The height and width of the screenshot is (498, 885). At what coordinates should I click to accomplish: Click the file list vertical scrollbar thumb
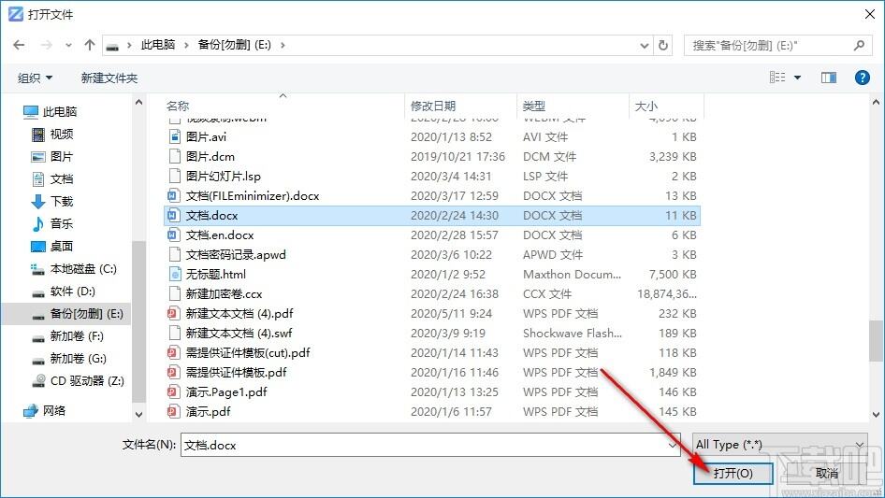pos(876,341)
